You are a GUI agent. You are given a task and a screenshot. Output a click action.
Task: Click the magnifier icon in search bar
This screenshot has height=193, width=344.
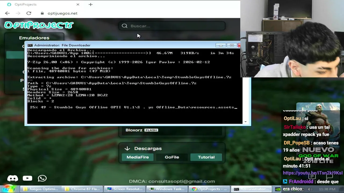(124, 26)
